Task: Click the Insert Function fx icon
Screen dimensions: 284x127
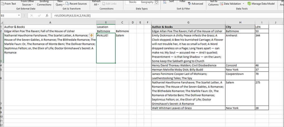Action: 47,16
